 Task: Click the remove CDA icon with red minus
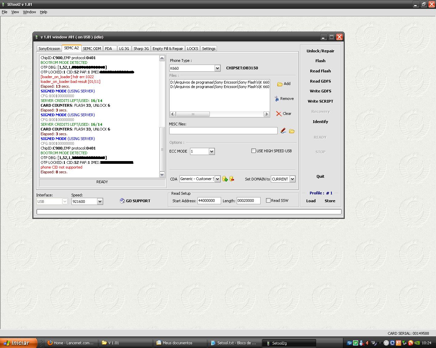click(232, 179)
